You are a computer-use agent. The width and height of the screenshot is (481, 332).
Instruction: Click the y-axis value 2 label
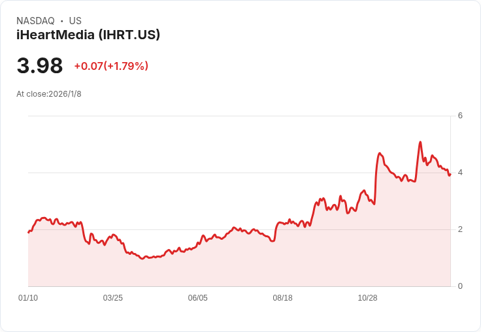[x=460, y=229]
